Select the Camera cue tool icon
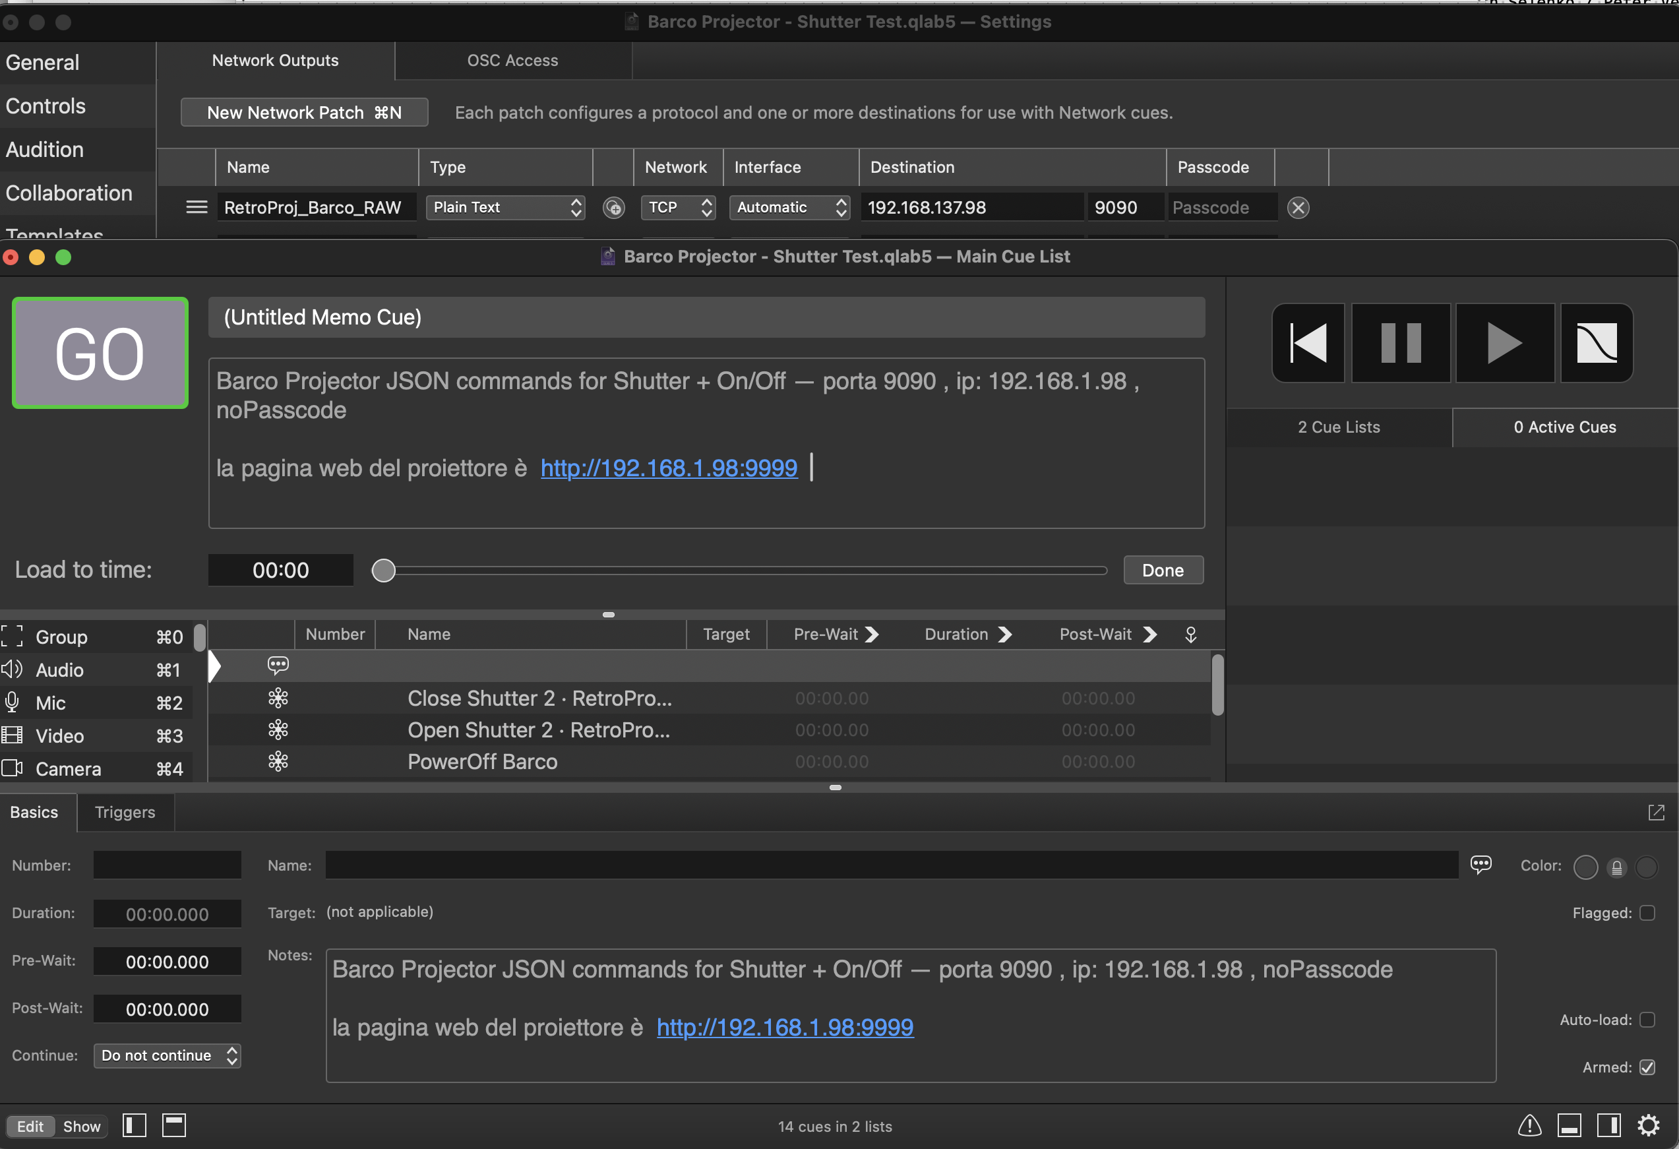Image resolution: width=1679 pixels, height=1149 pixels. (13, 768)
